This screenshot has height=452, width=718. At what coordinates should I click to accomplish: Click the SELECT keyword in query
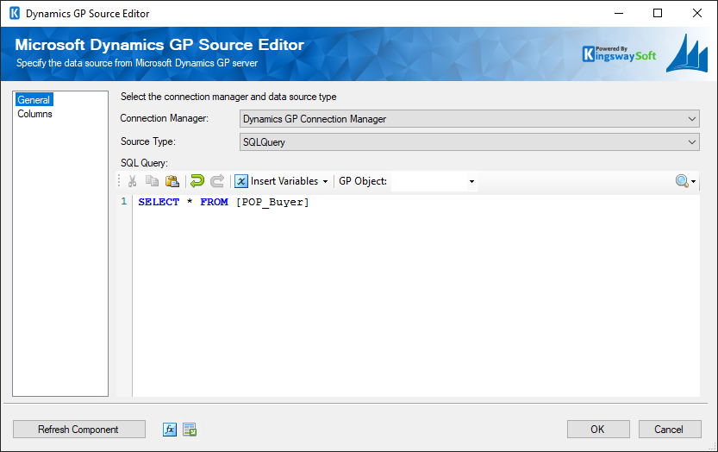pyautogui.click(x=159, y=202)
